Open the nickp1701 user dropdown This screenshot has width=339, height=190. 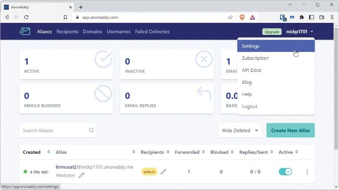pyautogui.click(x=300, y=32)
